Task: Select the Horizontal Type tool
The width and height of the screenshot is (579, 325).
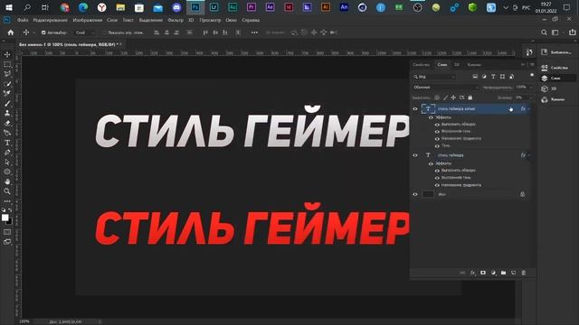Action: click(7, 143)
